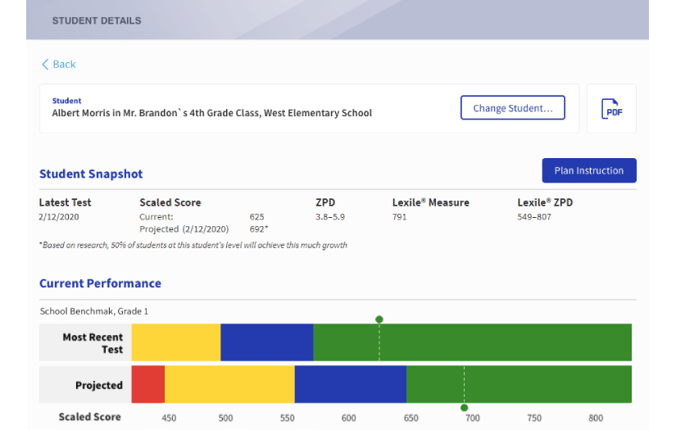
Task: Click the red segment of Projected bar
Action: tap(147, 384)
